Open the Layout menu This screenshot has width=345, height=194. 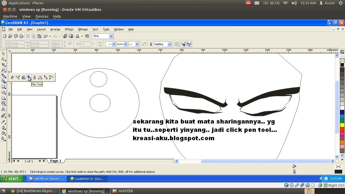(x=41, y=29)
